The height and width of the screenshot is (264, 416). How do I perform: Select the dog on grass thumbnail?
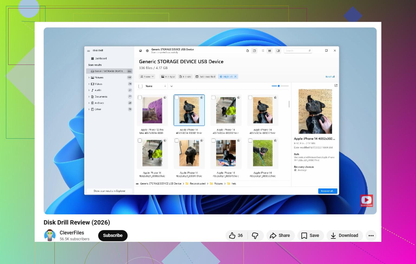[263, 153]
